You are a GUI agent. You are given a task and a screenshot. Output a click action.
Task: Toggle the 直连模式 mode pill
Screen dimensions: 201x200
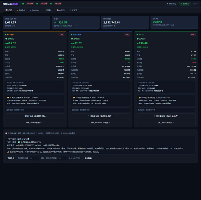171,4
